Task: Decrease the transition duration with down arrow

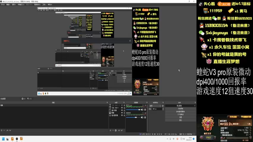Action: 163,109
